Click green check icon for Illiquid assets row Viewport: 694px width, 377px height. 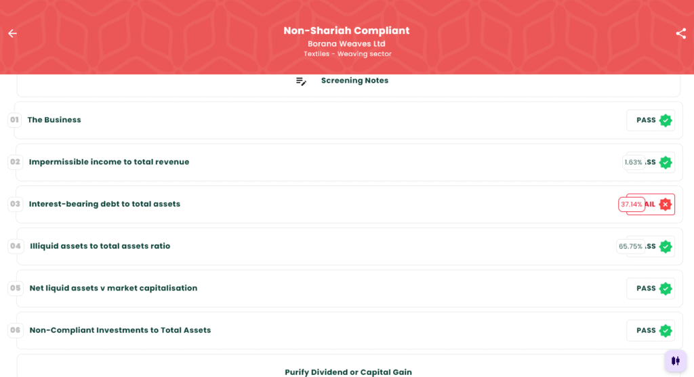[666, 246]
